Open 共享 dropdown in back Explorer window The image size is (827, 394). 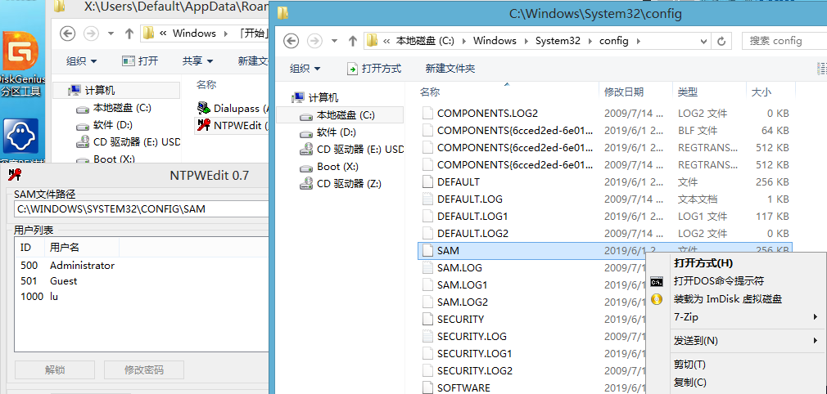coord(198,61)
